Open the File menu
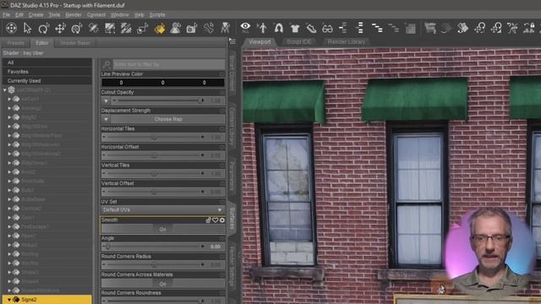Image resolution: width=541 pixels, height=304 pixels. pos(7,15)
